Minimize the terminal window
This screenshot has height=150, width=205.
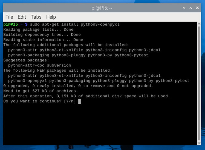click(x=184, y=8)
